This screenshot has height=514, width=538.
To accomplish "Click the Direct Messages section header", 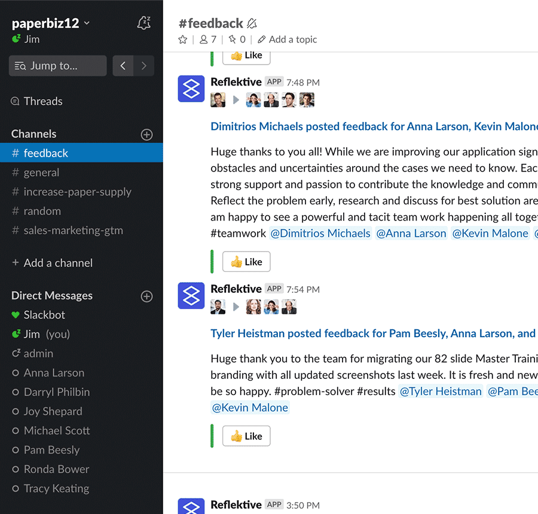I will coord(52,295).
